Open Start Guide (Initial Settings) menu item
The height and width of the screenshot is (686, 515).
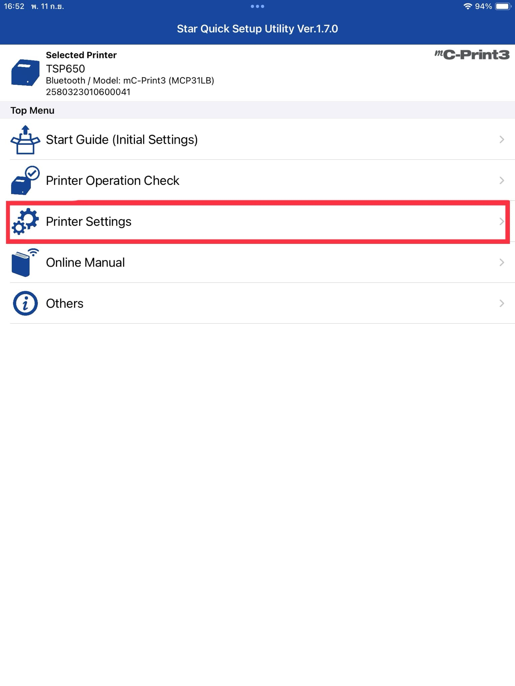tap(257, 139)
